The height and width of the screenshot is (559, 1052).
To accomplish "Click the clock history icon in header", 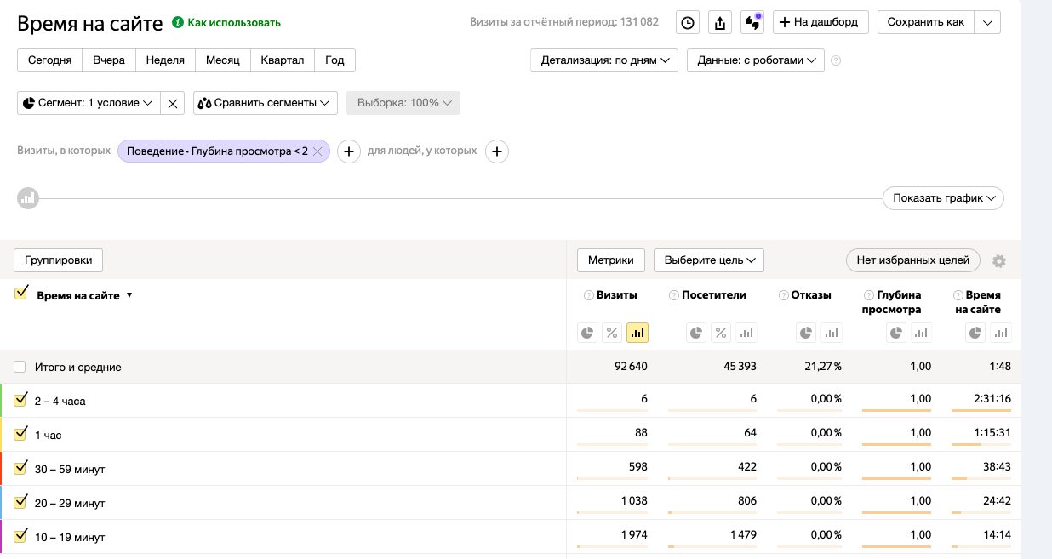I will coord(688,23).
